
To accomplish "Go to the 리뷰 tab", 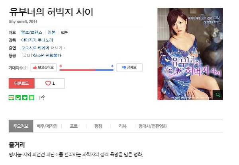I will tap(123, 126).
